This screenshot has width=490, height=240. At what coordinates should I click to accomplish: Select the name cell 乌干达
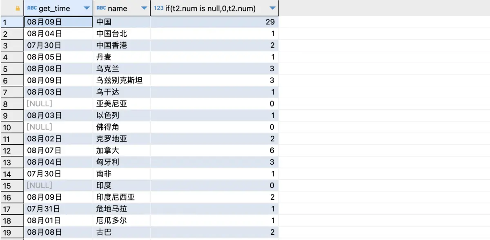pyautogui.click(x=122, y=92)
